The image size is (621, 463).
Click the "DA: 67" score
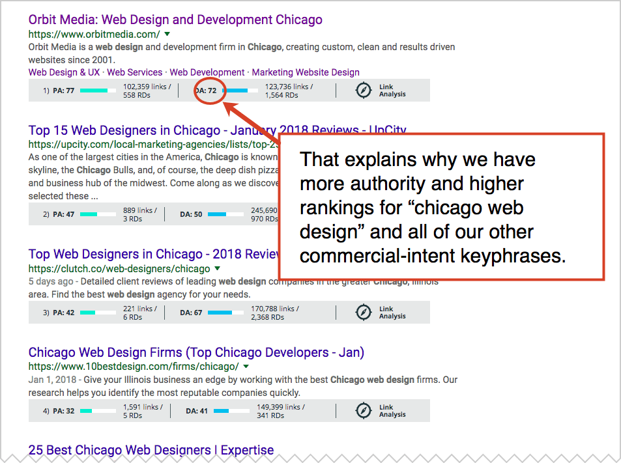191,313
